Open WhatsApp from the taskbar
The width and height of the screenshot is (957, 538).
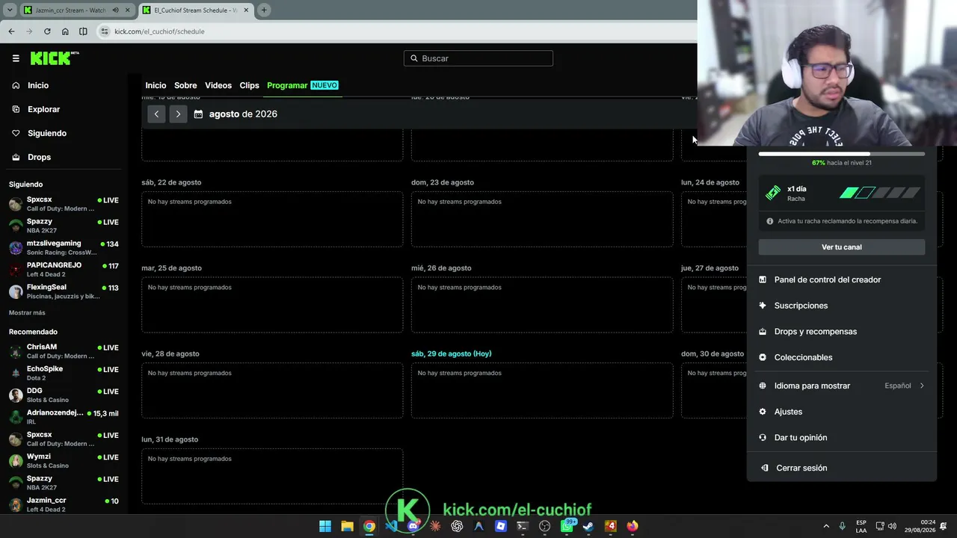[567, 526]
